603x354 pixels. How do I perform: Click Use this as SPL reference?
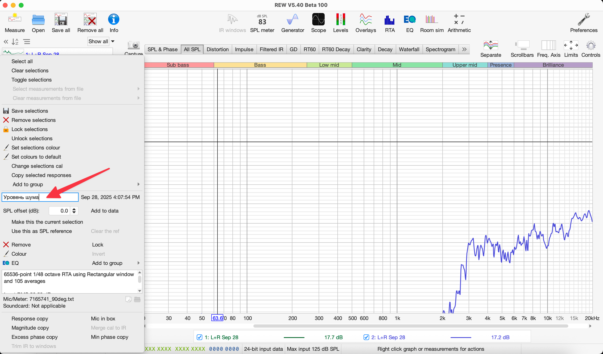tap(42, 231)
